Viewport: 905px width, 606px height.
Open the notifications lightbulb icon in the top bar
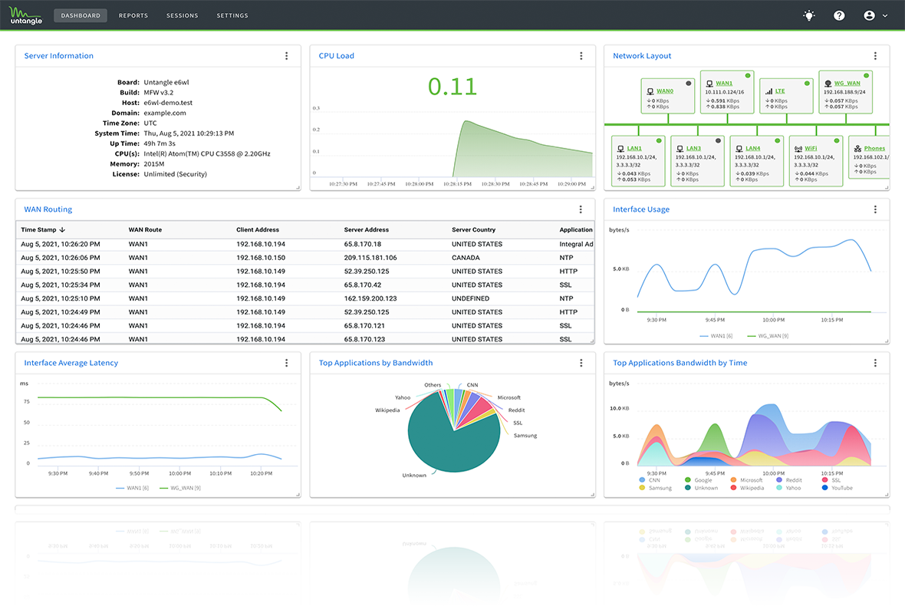[x=808, y=15]
